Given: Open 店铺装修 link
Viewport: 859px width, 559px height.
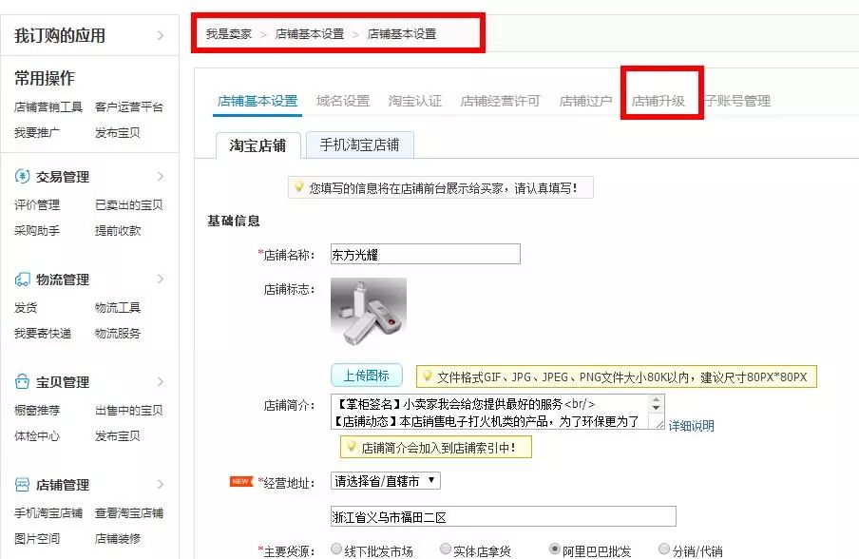Looking at the screenshot, I should pos(117,539).
